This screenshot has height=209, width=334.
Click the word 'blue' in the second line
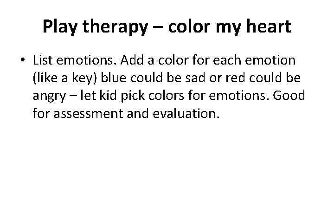coord(114,78)
